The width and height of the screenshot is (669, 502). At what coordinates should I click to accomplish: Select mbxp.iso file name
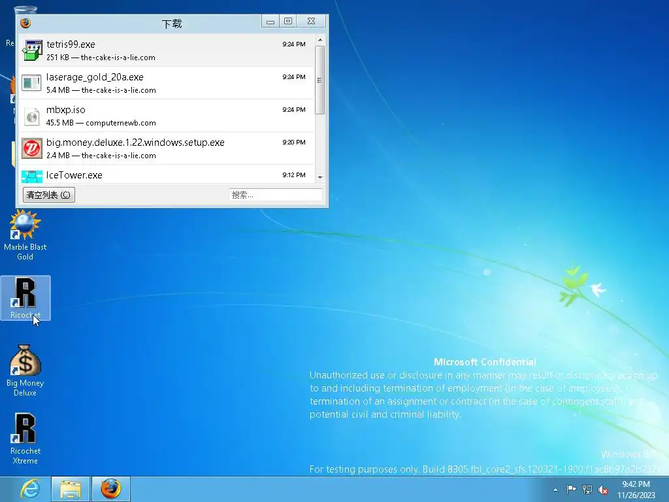point(66,110)
